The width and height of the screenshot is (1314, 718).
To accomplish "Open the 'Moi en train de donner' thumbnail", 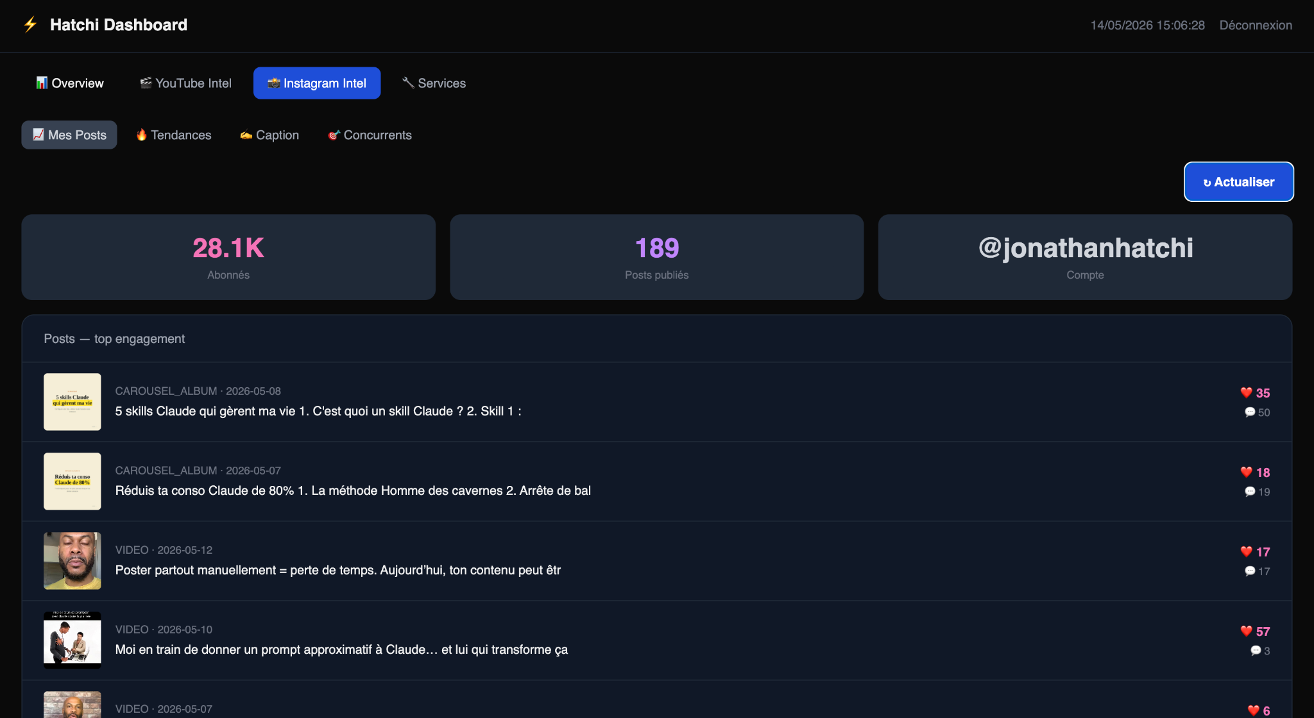I will tap(73, 640).
